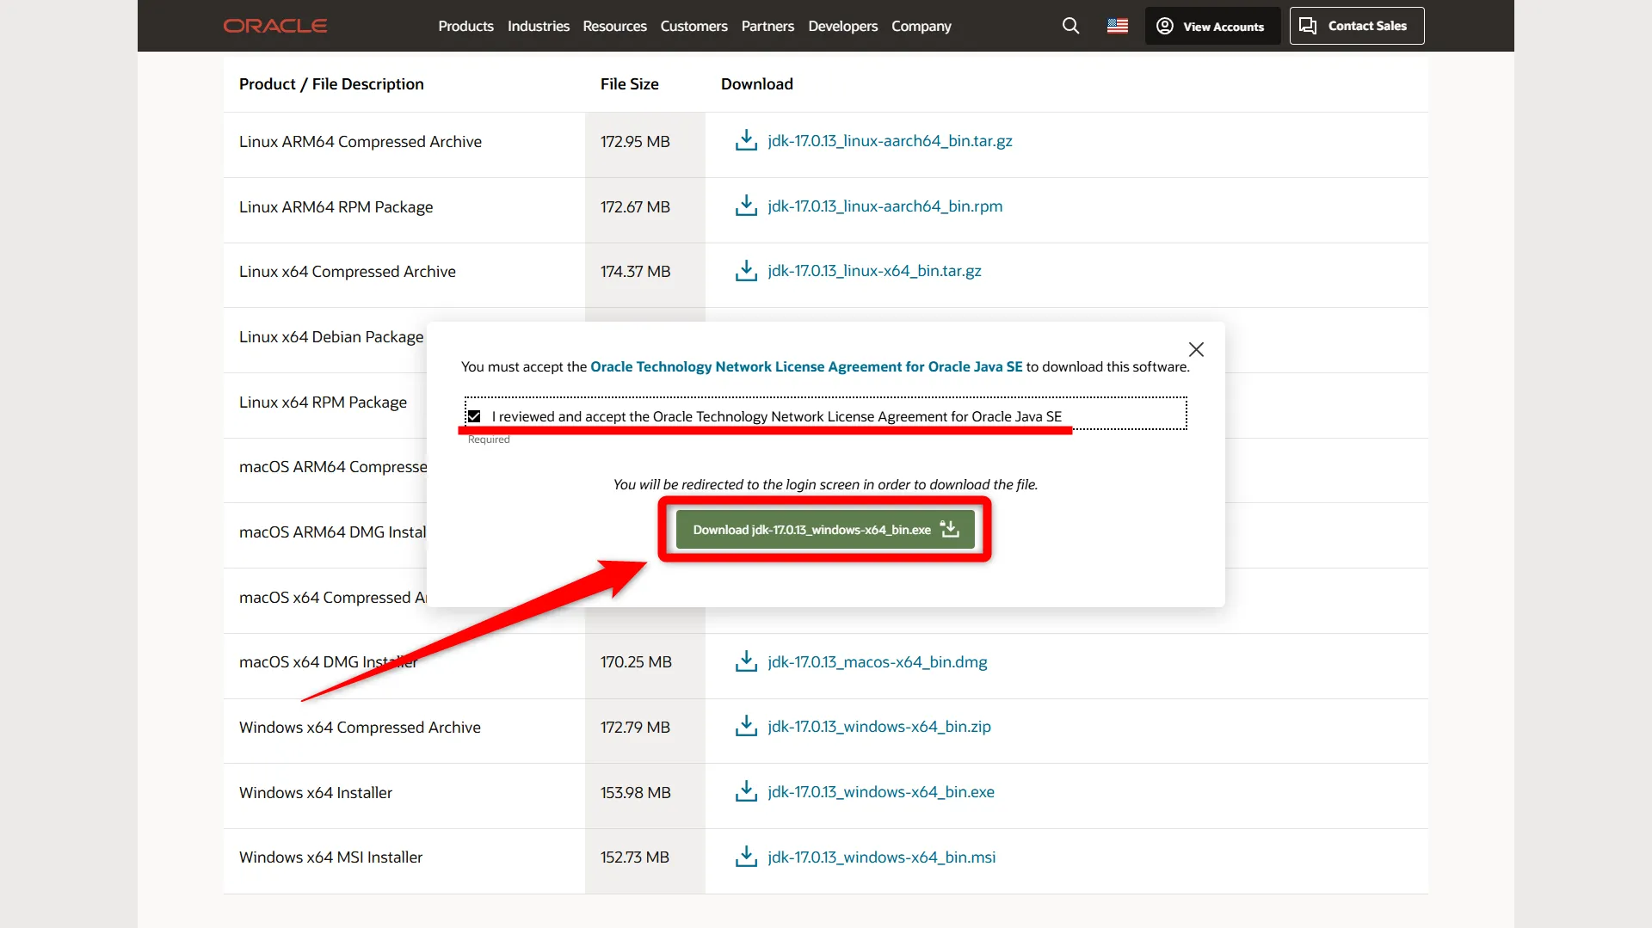The image size is (1652, 928).
Task: Click download icon for macos-x64_bin.dmg
Action: pyautogui.click(x=746, y=661)
